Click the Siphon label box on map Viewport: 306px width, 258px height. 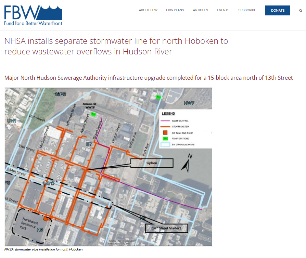click(152, 163)
